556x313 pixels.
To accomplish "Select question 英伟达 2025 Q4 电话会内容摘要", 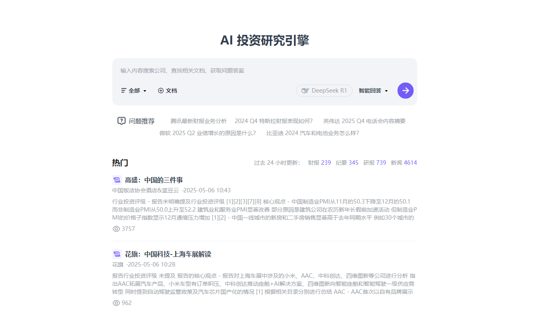I will (364, 121).
